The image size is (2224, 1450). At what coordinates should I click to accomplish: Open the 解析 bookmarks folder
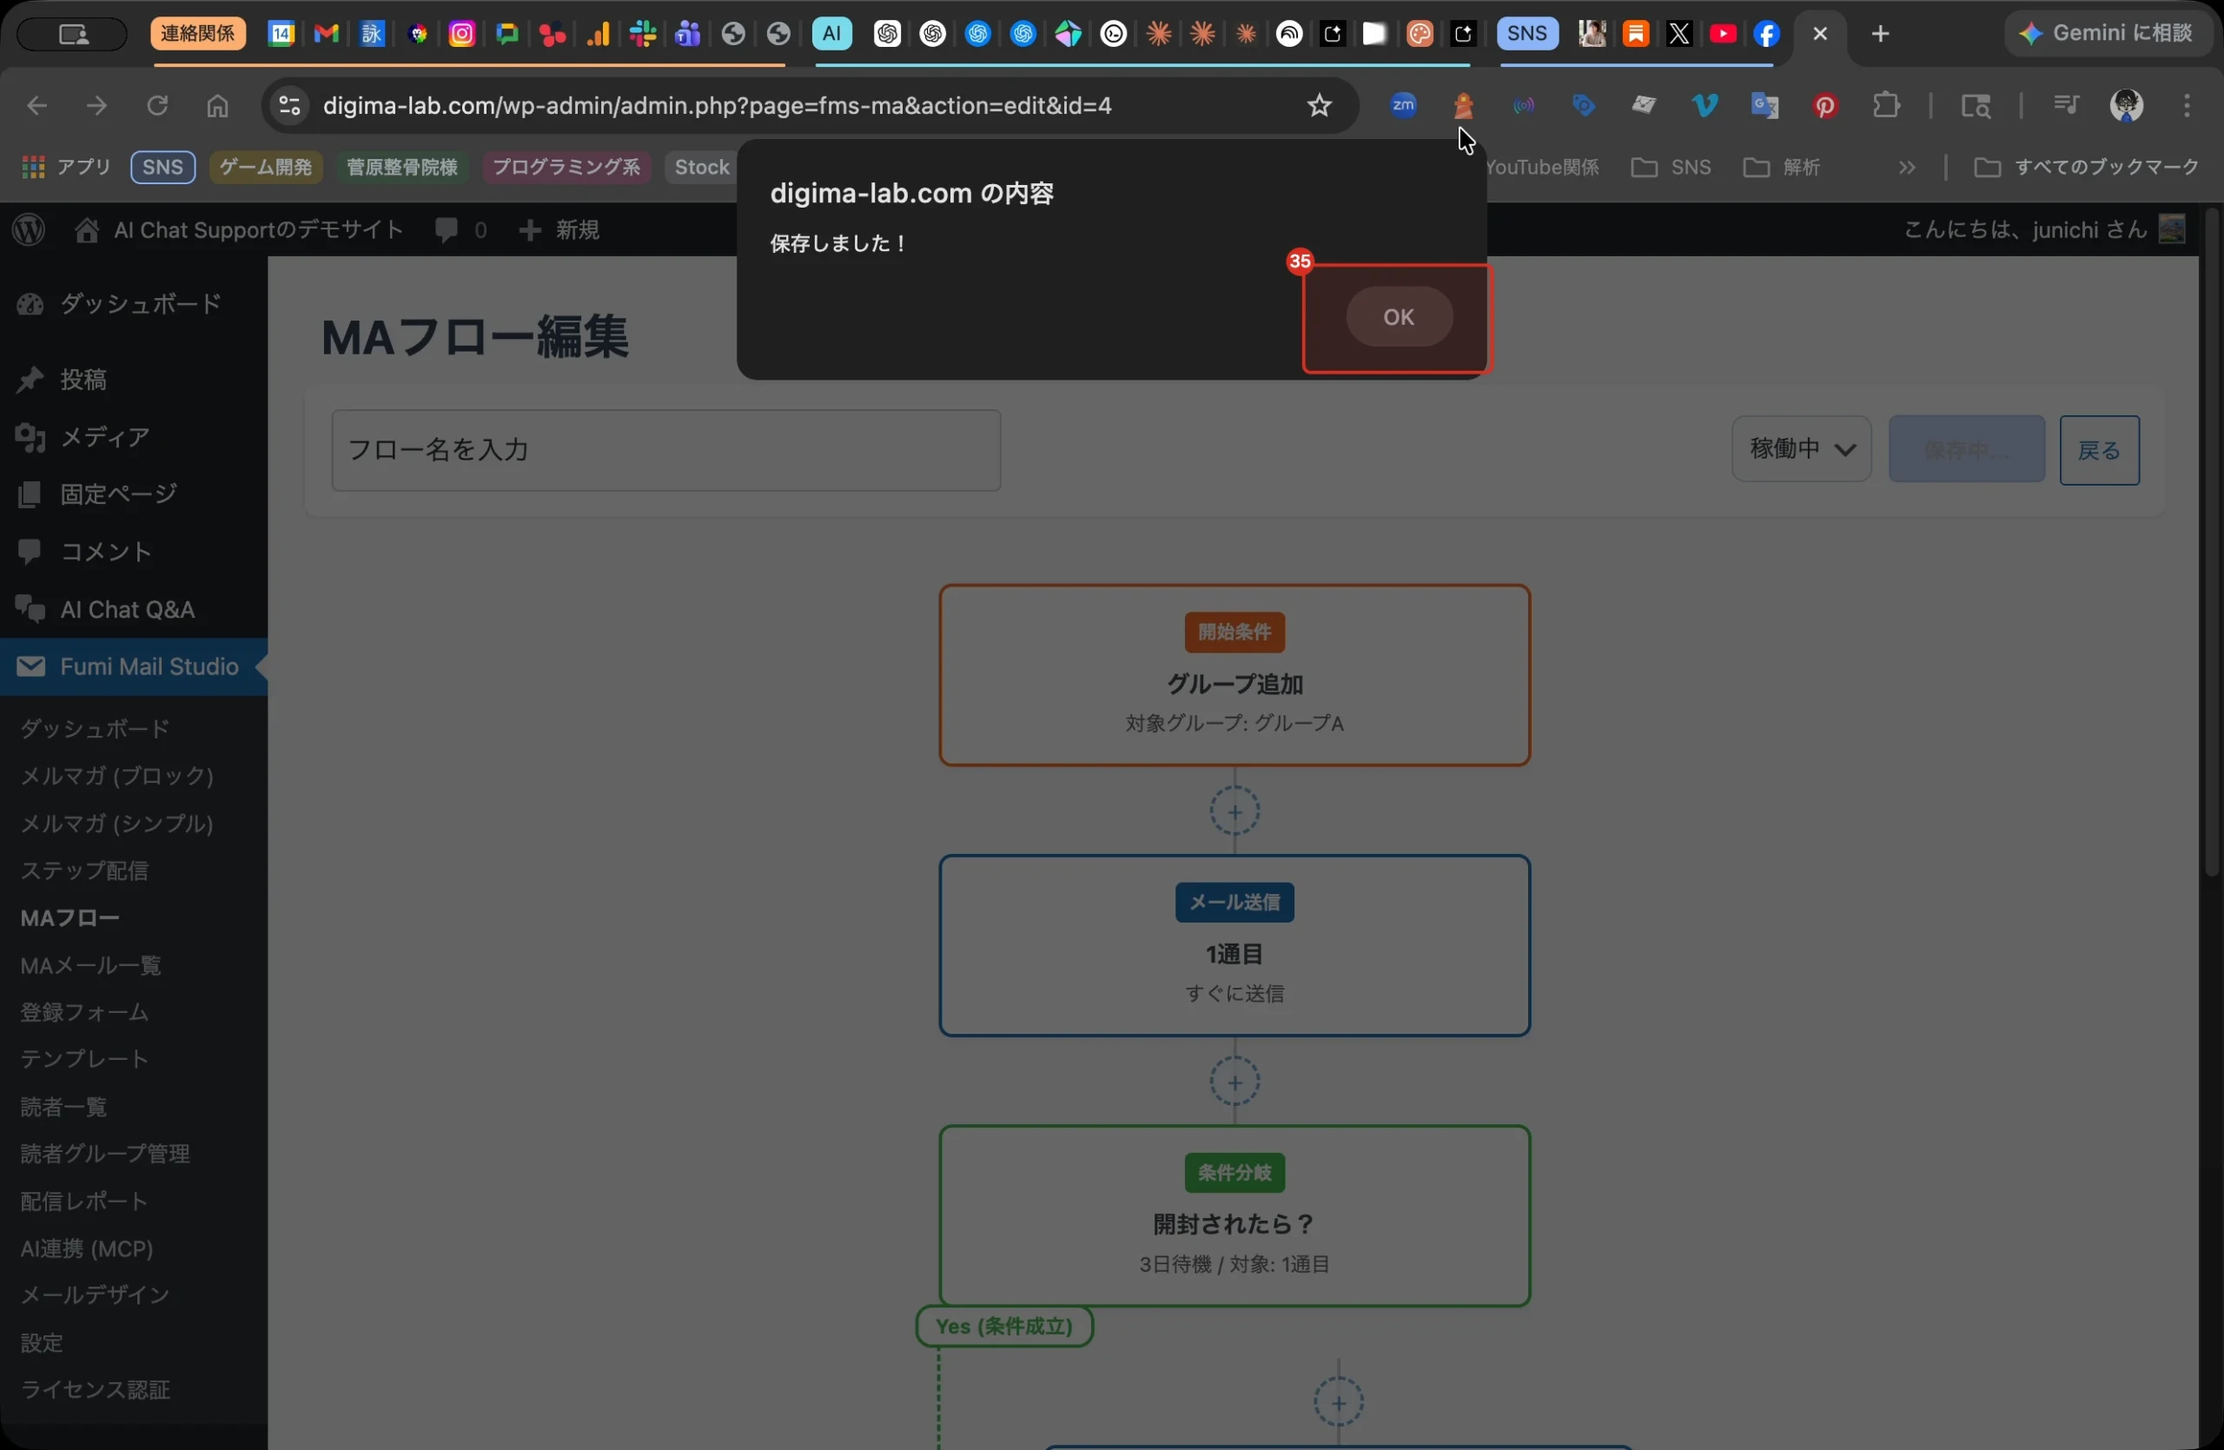tap(1781, 167)
